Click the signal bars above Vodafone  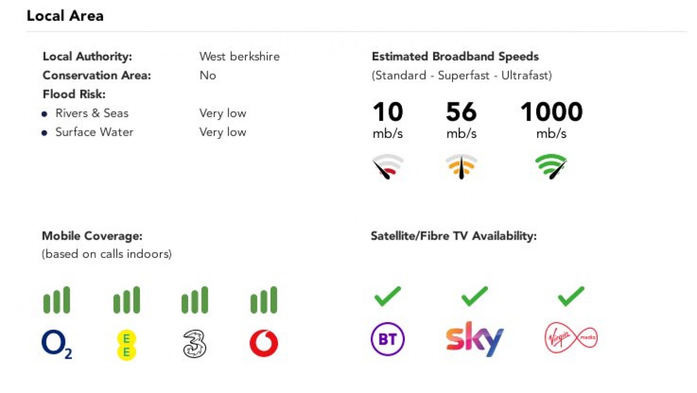pyautogui.click(x=264, y=300)
